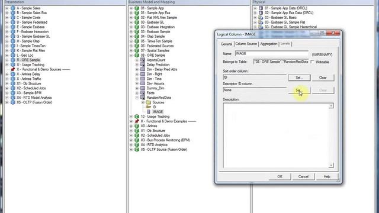This screenshot has height=213, width=379.
Task: Expand the A - Sample Sales node
Action: (x=7, y=8)
